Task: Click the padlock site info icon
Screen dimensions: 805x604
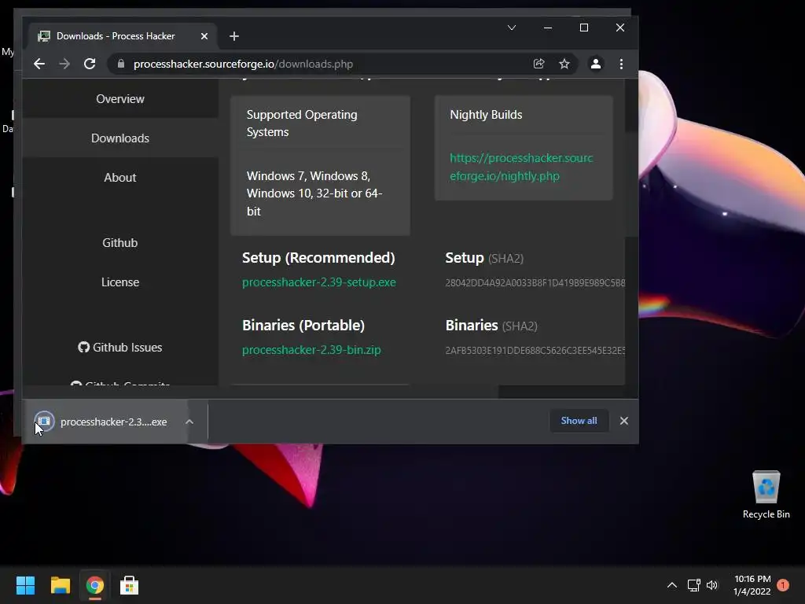Action: [121, 64]
